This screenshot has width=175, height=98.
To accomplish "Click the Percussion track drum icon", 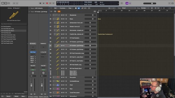I will point(58,77).
